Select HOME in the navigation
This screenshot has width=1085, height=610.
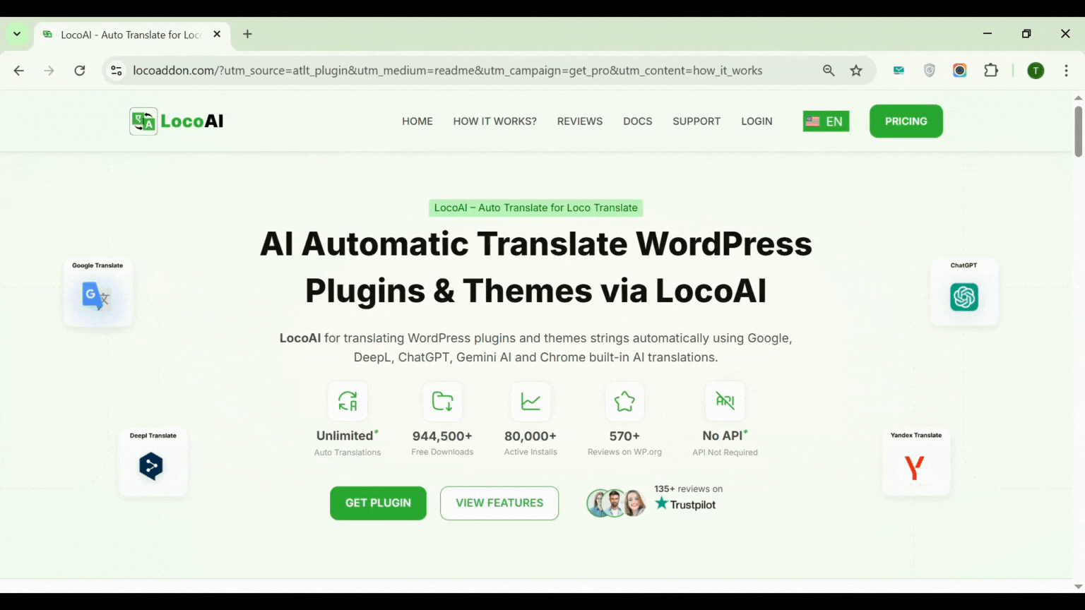417,121
